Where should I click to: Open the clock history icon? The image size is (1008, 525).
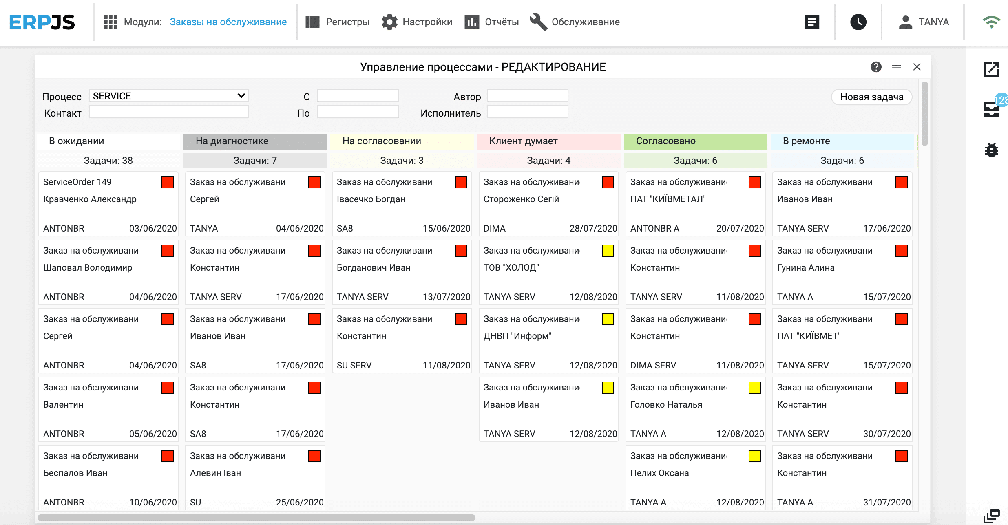point(858,22)
